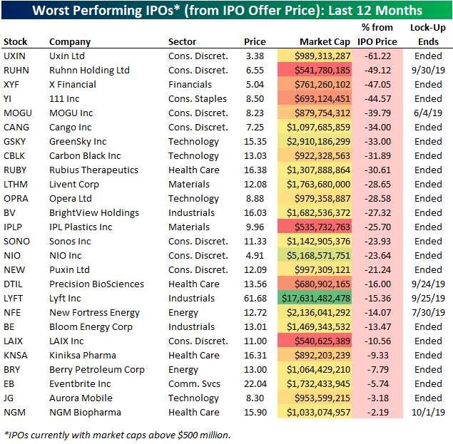This screenshot has width=453, height=444.
Task: Click the 9/25/19 lock-up date
Action: [428, 299]
